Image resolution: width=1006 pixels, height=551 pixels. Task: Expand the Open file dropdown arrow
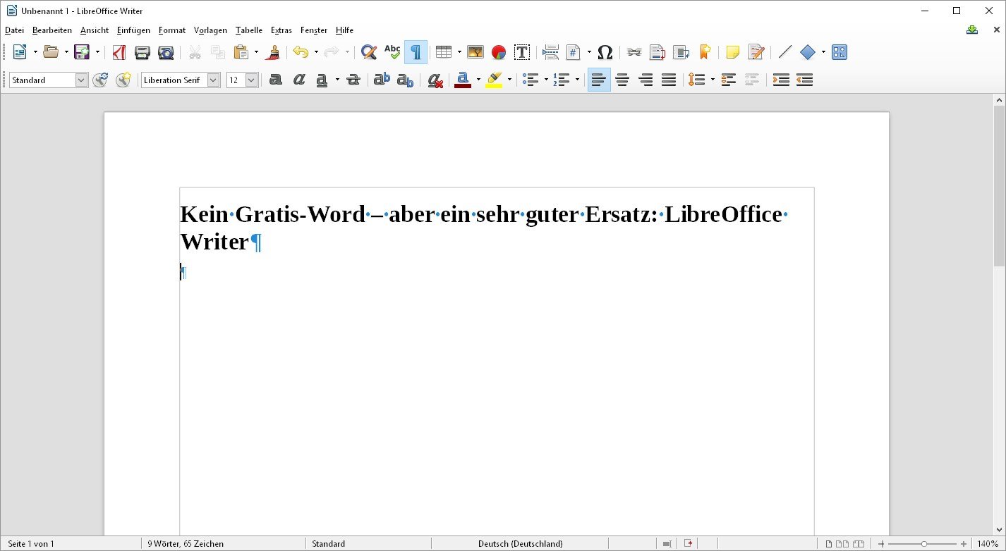tap(66, 52)
